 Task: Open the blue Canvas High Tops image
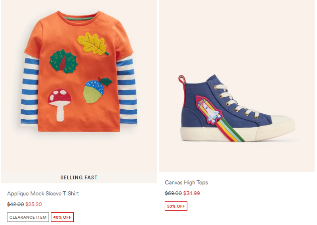pos(237,86)
